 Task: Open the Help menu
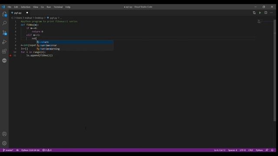tap(68, 7)
